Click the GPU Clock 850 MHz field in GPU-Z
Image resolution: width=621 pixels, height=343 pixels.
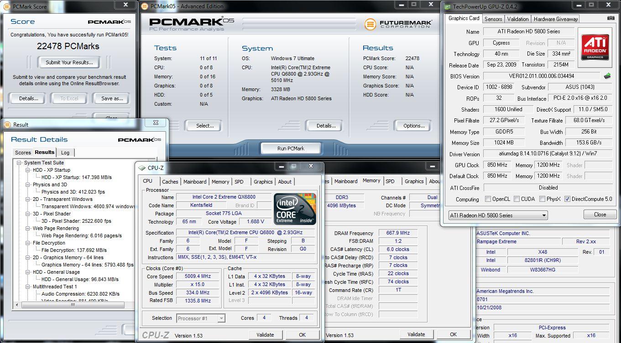click(x=497, y=165)
